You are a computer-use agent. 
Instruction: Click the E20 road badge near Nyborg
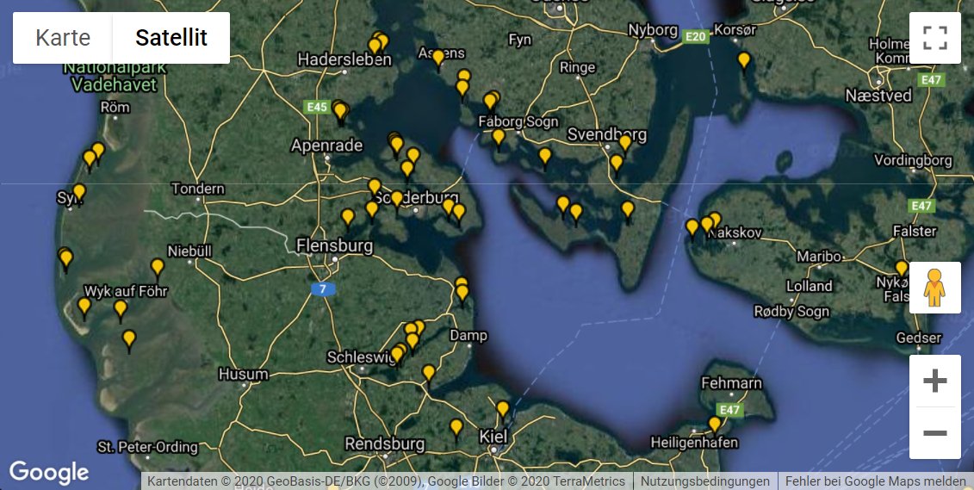click(695, 37)
